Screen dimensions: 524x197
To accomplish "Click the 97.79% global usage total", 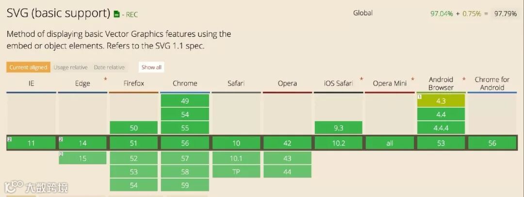I will [505, 14].
